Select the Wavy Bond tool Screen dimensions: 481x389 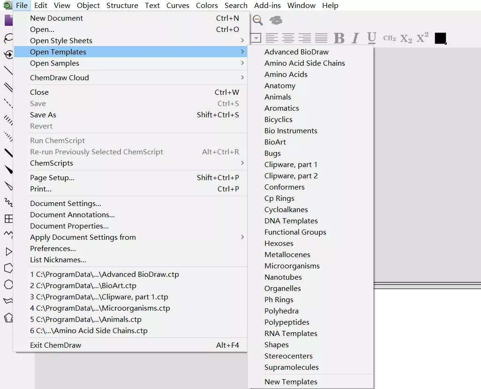8,202
